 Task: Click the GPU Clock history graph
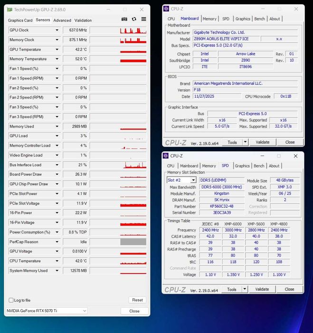118,30
